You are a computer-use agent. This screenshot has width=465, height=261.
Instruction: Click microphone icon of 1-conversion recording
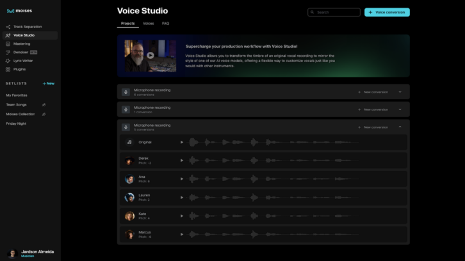pyautogui.click(x=126, y=109)
